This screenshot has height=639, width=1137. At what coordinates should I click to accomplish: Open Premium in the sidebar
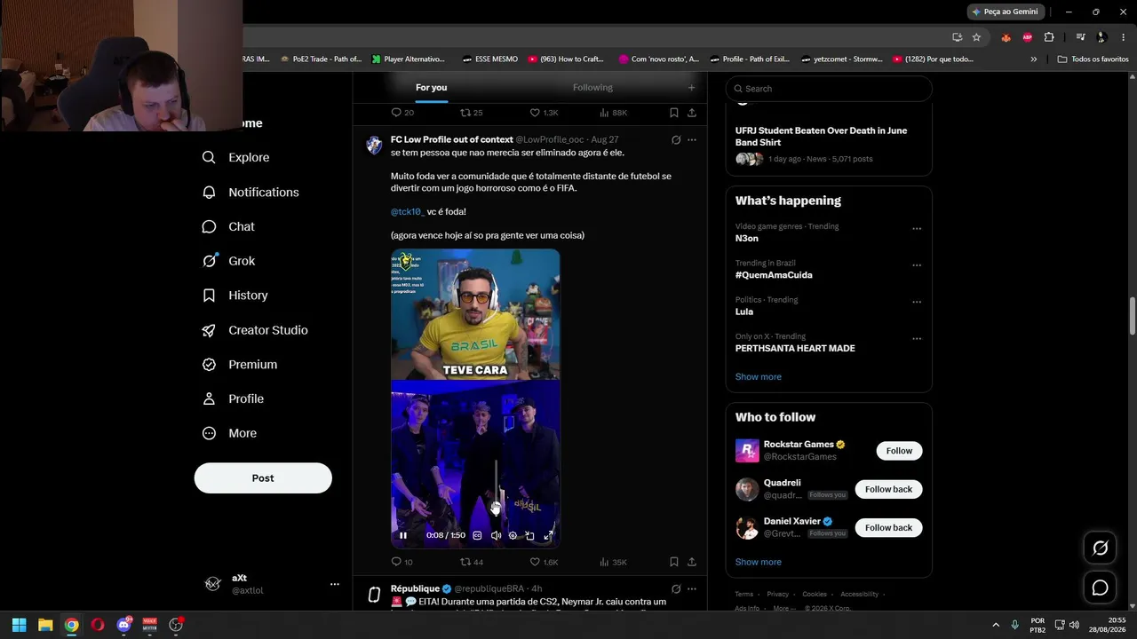click(240, 365)
